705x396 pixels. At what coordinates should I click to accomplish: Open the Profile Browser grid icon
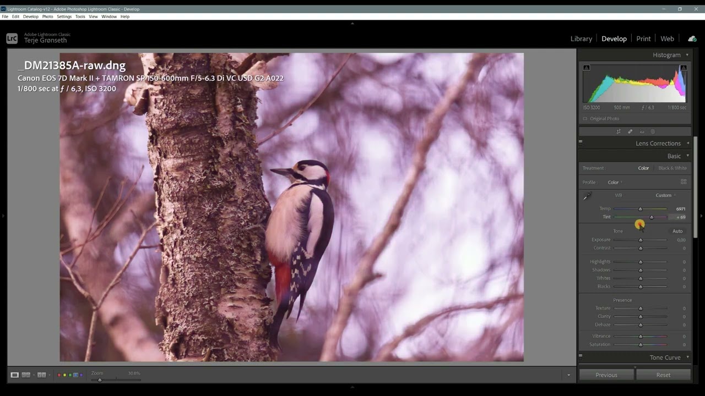click(x=684, y=182)
